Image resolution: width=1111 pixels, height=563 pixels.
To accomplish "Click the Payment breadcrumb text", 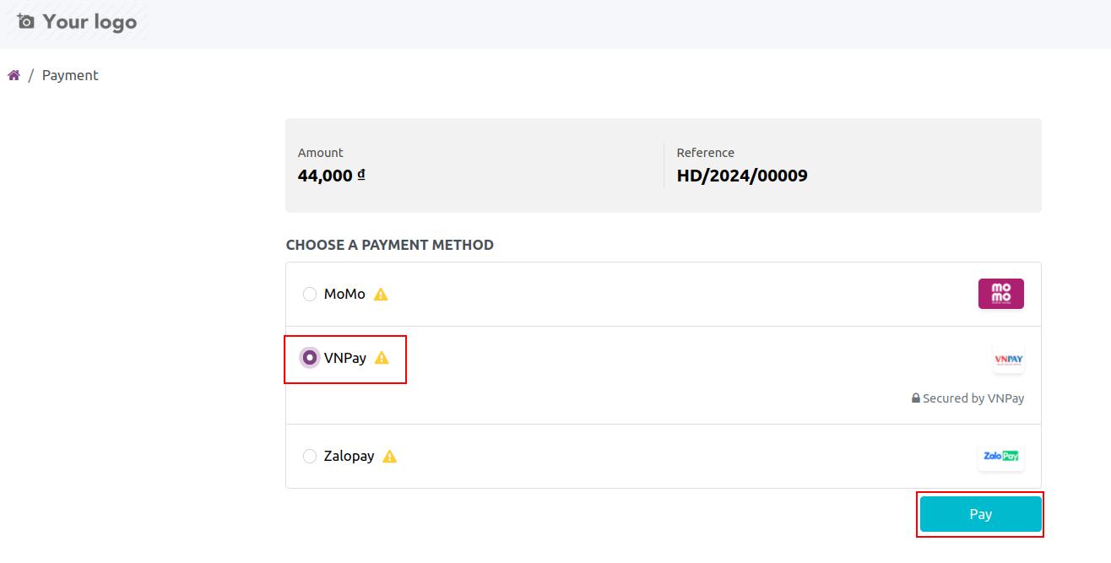I will [x=70, y=75].
